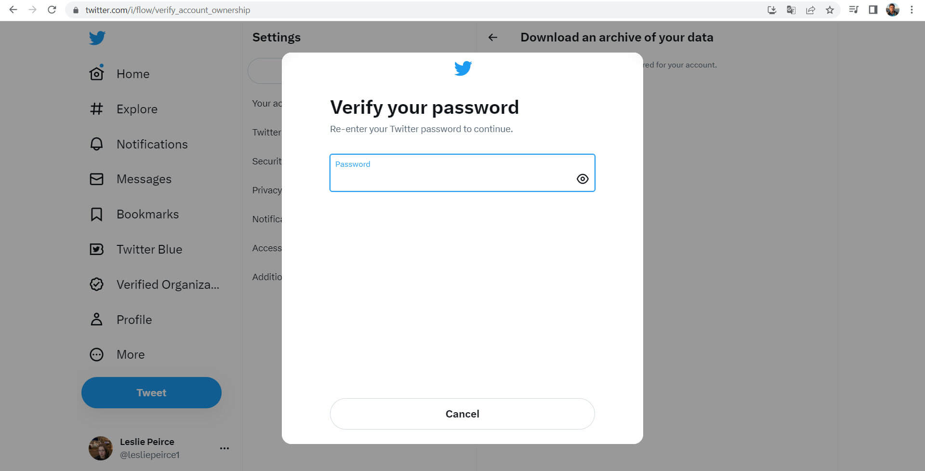Click the Profile person icon
The image size is (925, 471).
(x=96, y=319)
